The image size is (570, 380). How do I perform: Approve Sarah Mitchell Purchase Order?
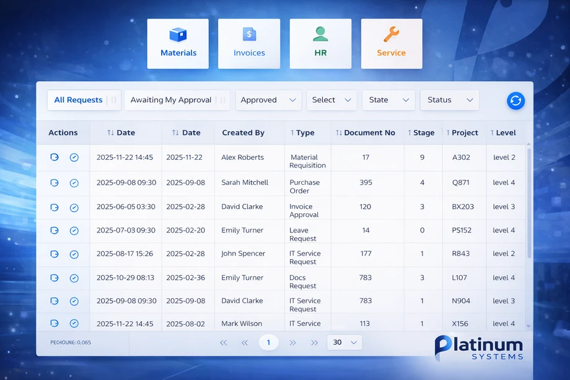[74, 183]
